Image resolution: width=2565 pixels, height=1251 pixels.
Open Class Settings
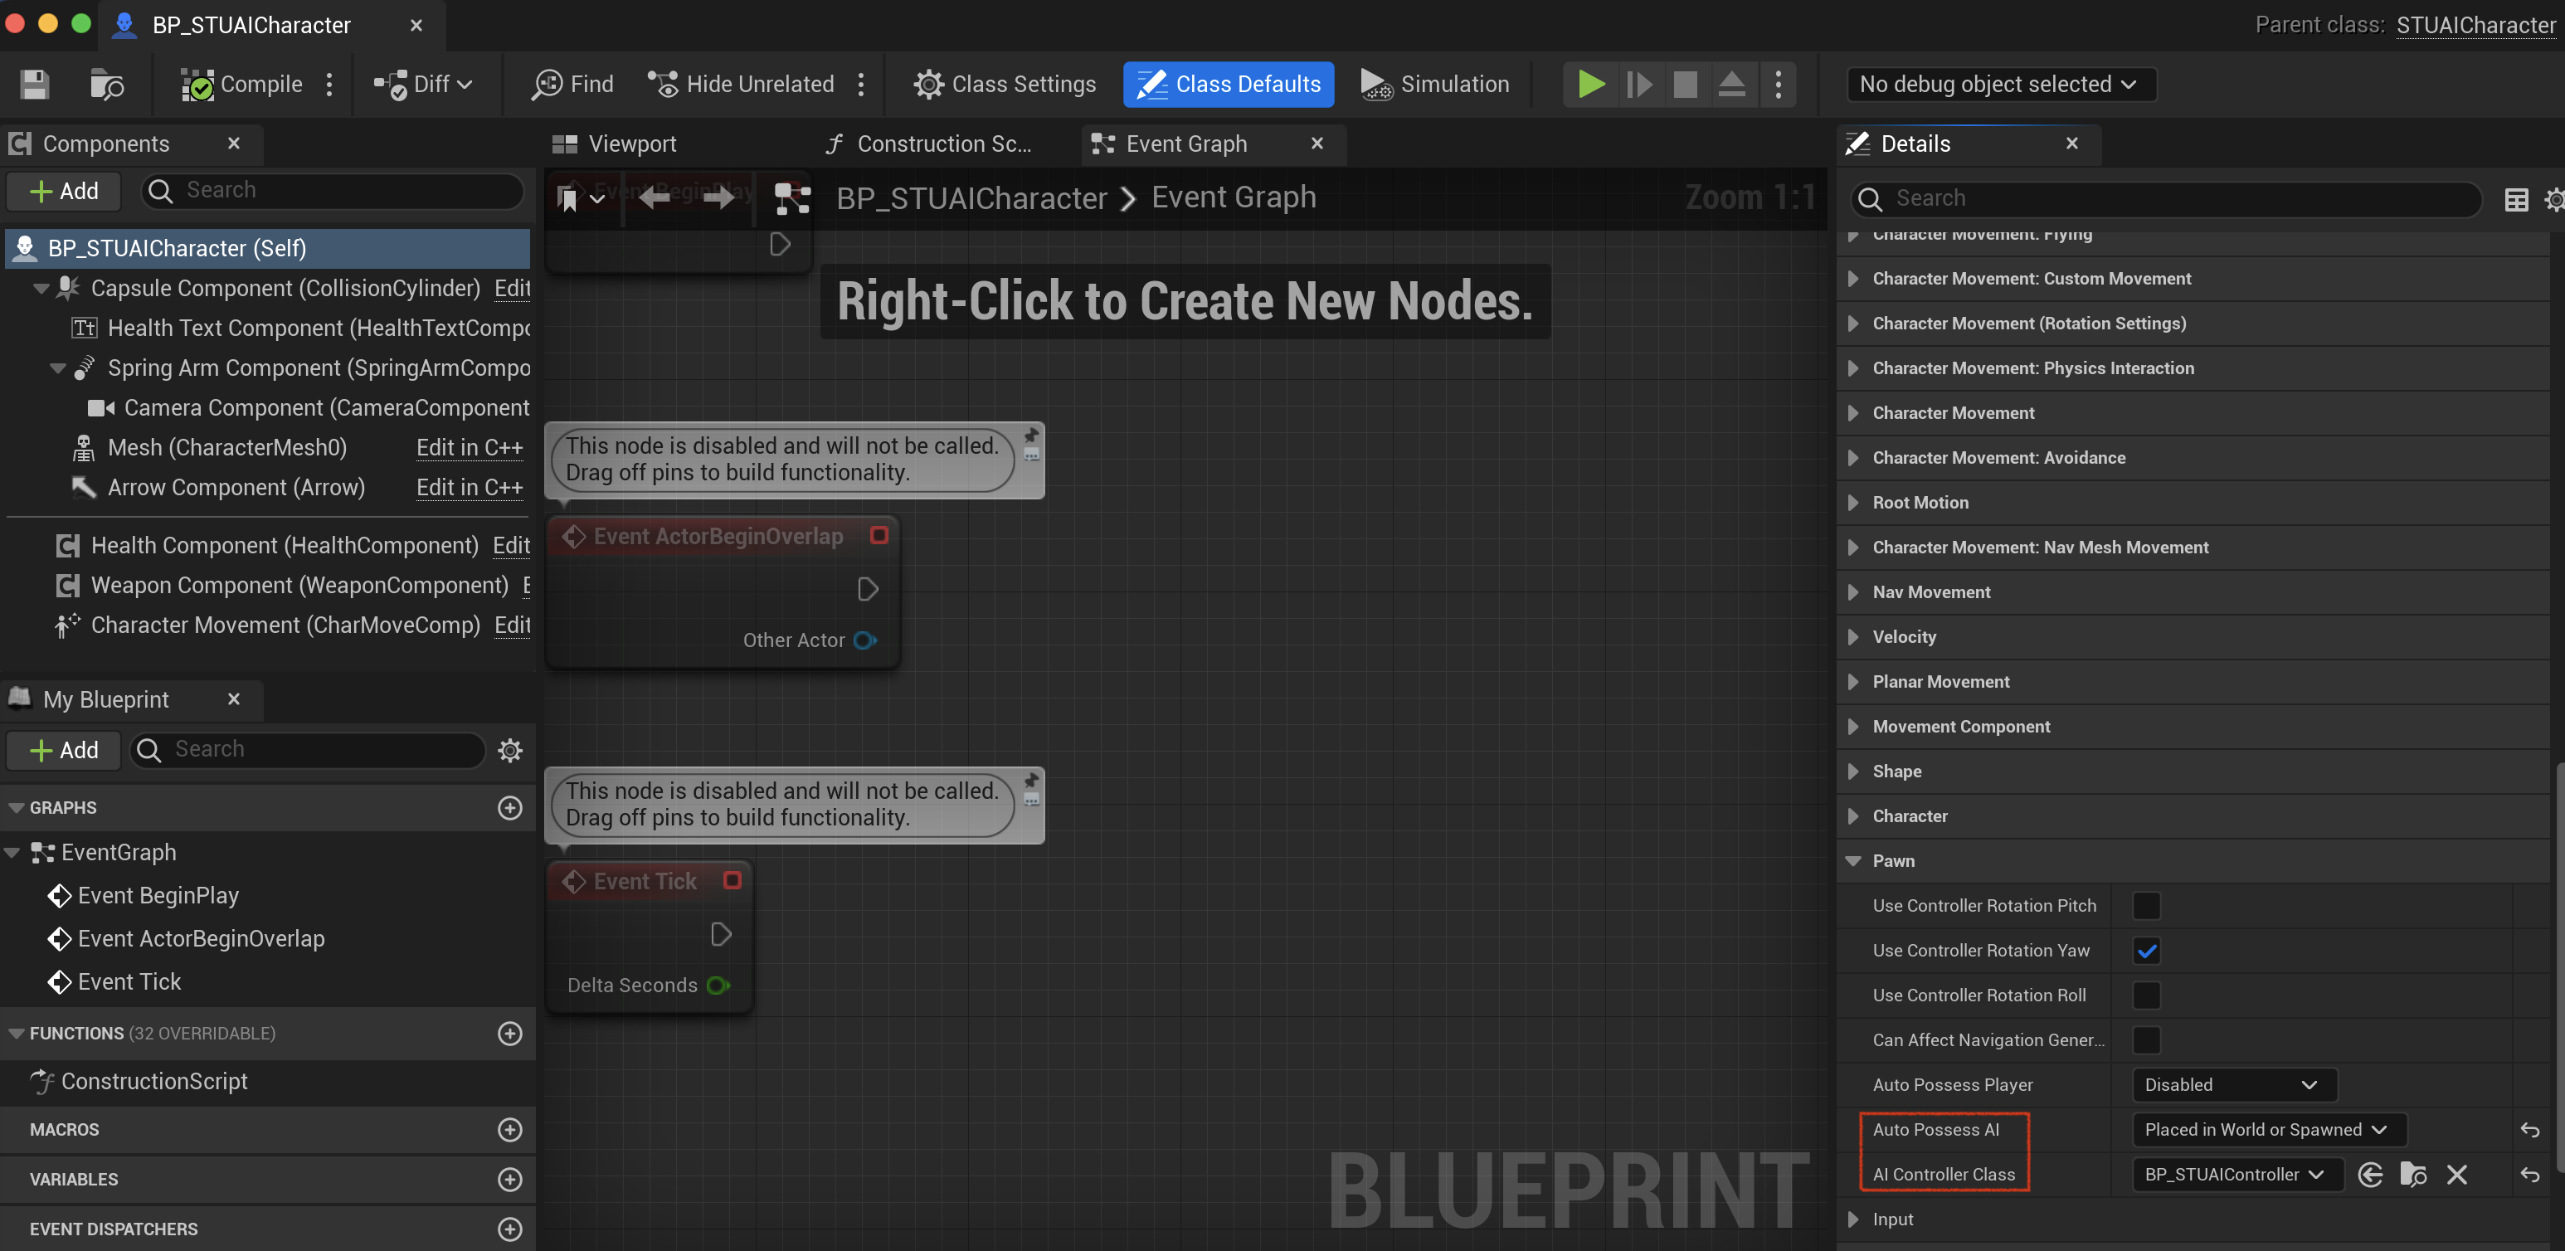[1005, 85]
